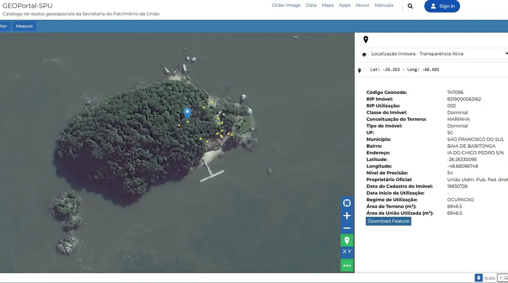Open the Apps menu item
Screen dimensions: 508x283
(x=345, y=6)
